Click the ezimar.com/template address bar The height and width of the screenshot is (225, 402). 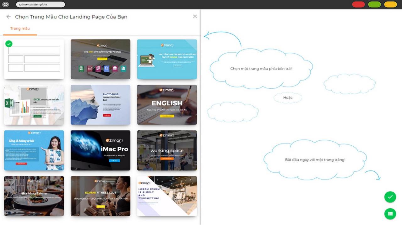pos(41,4)
